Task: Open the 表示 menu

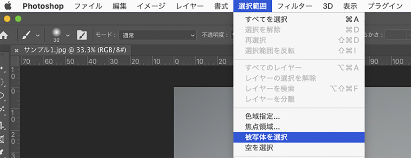Action: pyautogui.click(x=350, y=6)
